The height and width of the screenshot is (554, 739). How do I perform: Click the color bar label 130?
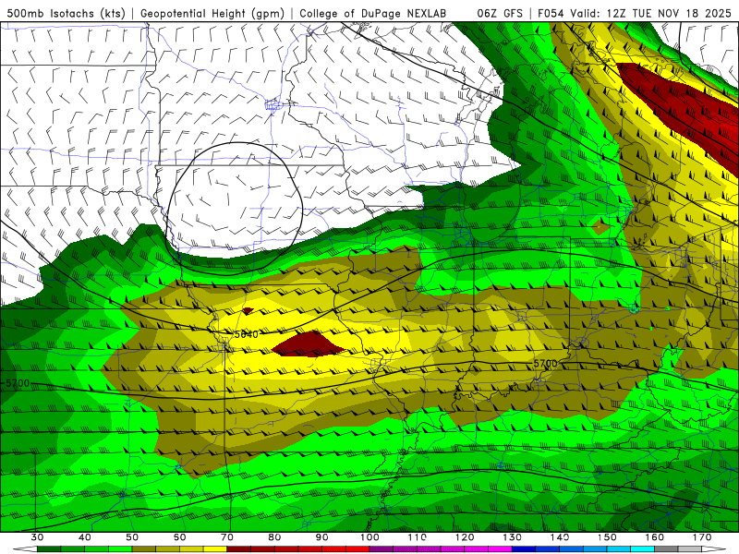[513, 537]
